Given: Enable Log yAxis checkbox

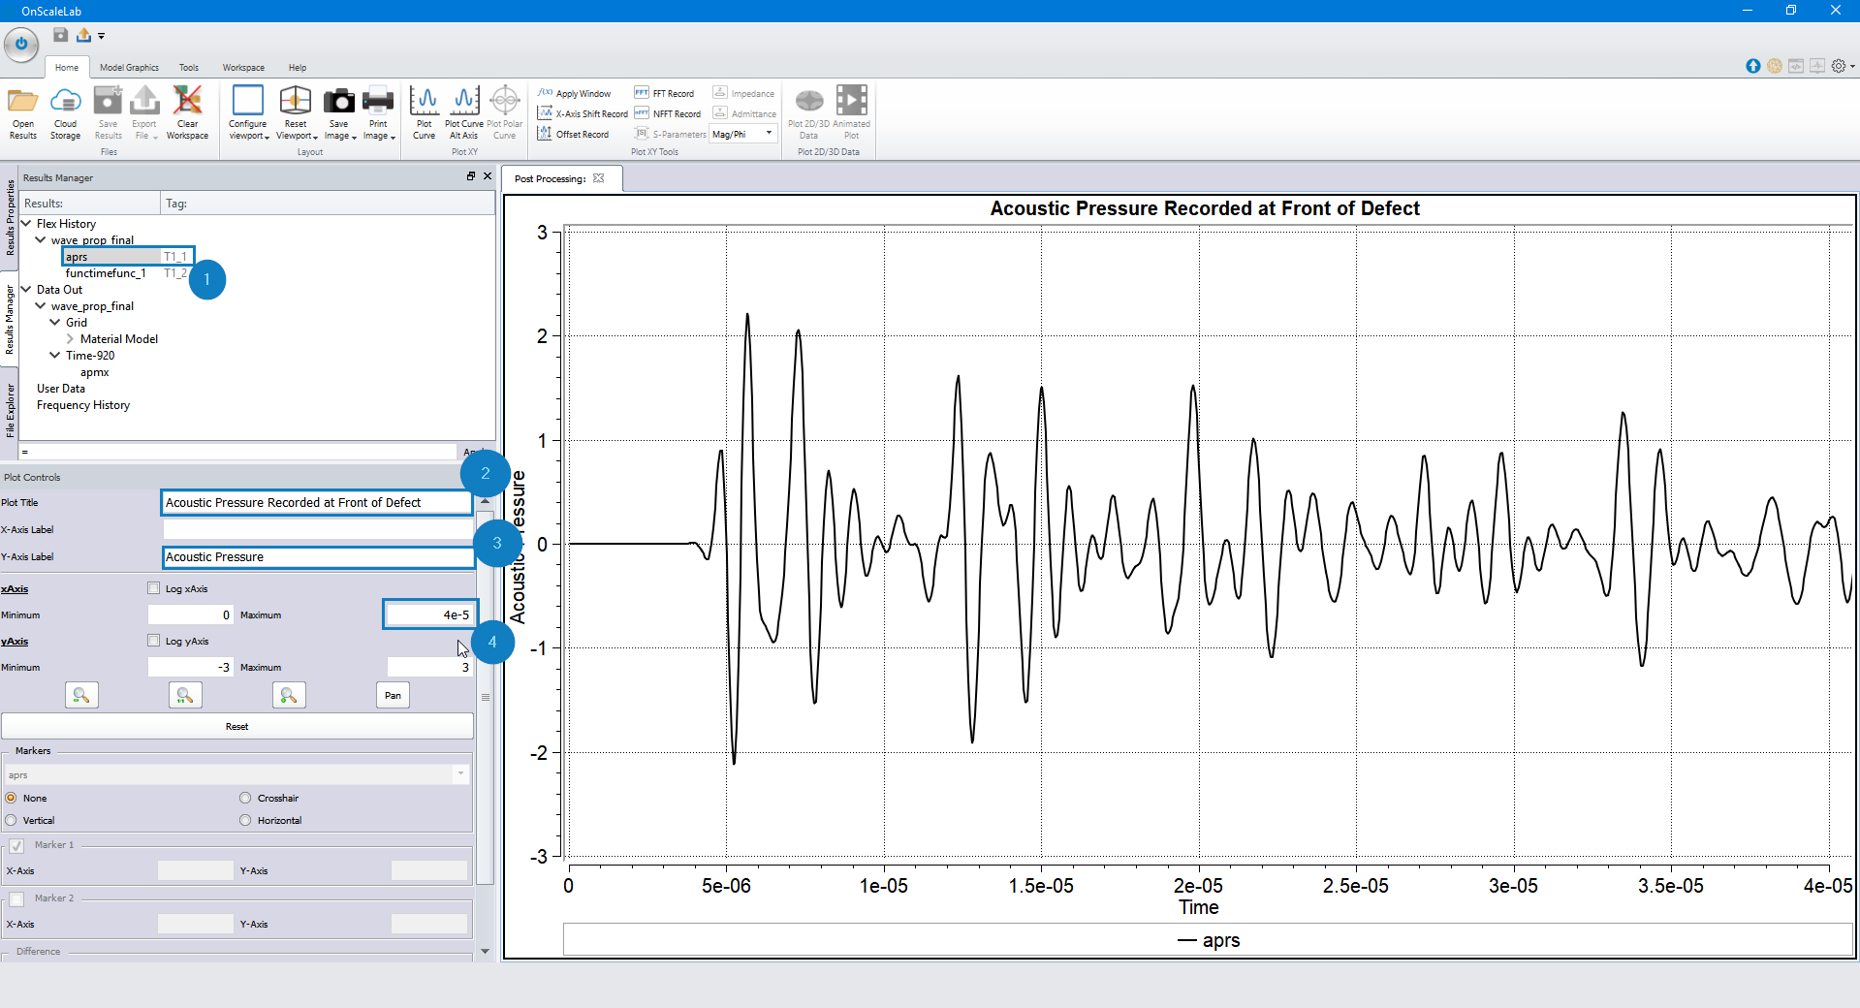Looking at the screenshot, I should [x=153, y=640].
